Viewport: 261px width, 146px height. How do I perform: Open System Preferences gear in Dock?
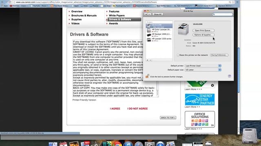(x=150, y=144)
